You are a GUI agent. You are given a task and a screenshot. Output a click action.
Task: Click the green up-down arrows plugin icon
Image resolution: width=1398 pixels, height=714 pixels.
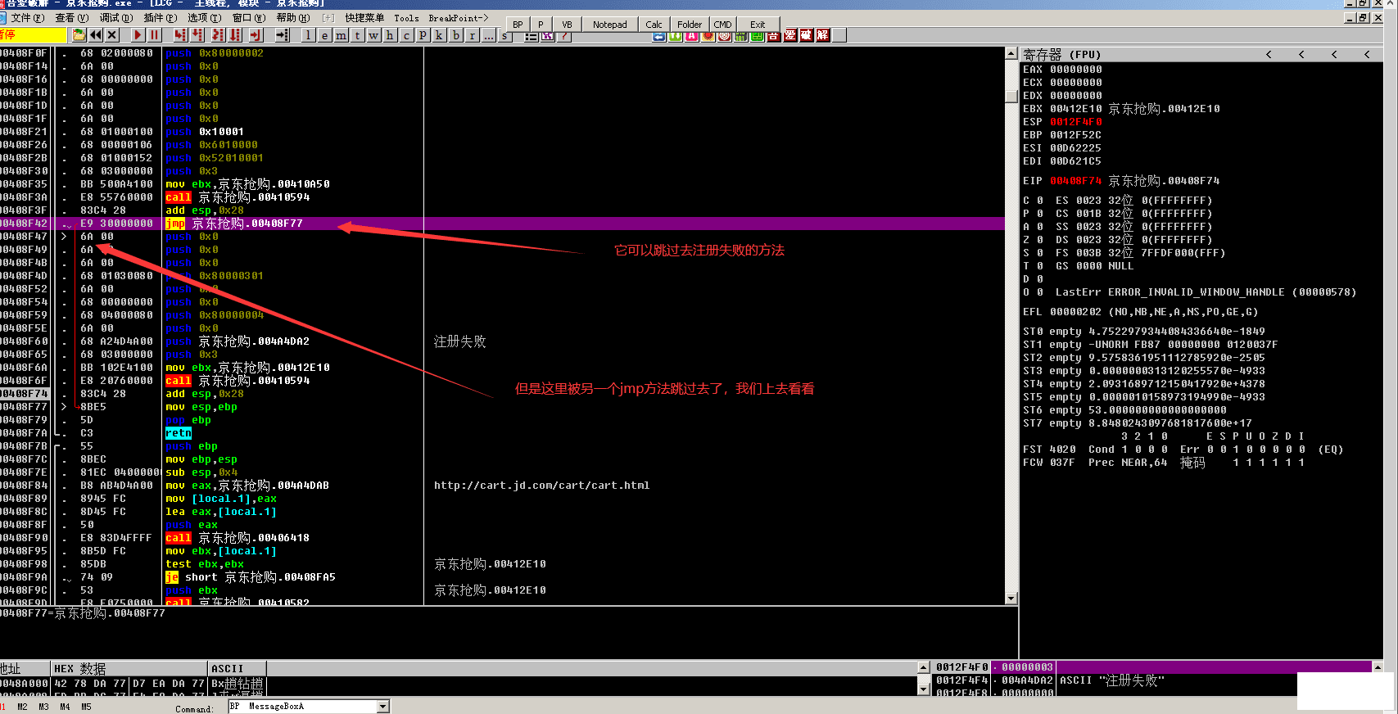(676, 35)
